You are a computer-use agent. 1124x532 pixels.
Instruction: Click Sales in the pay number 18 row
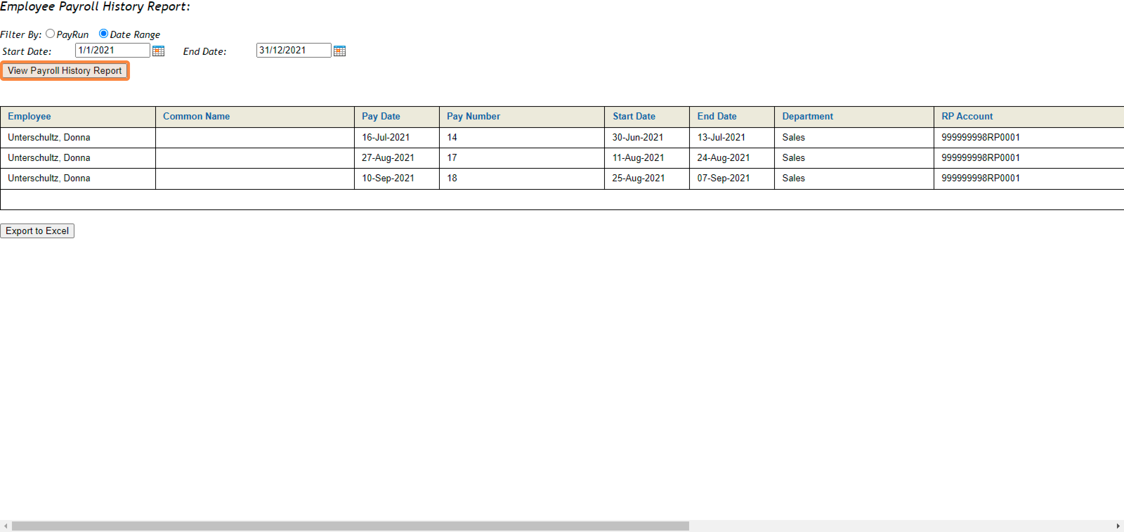793,179
